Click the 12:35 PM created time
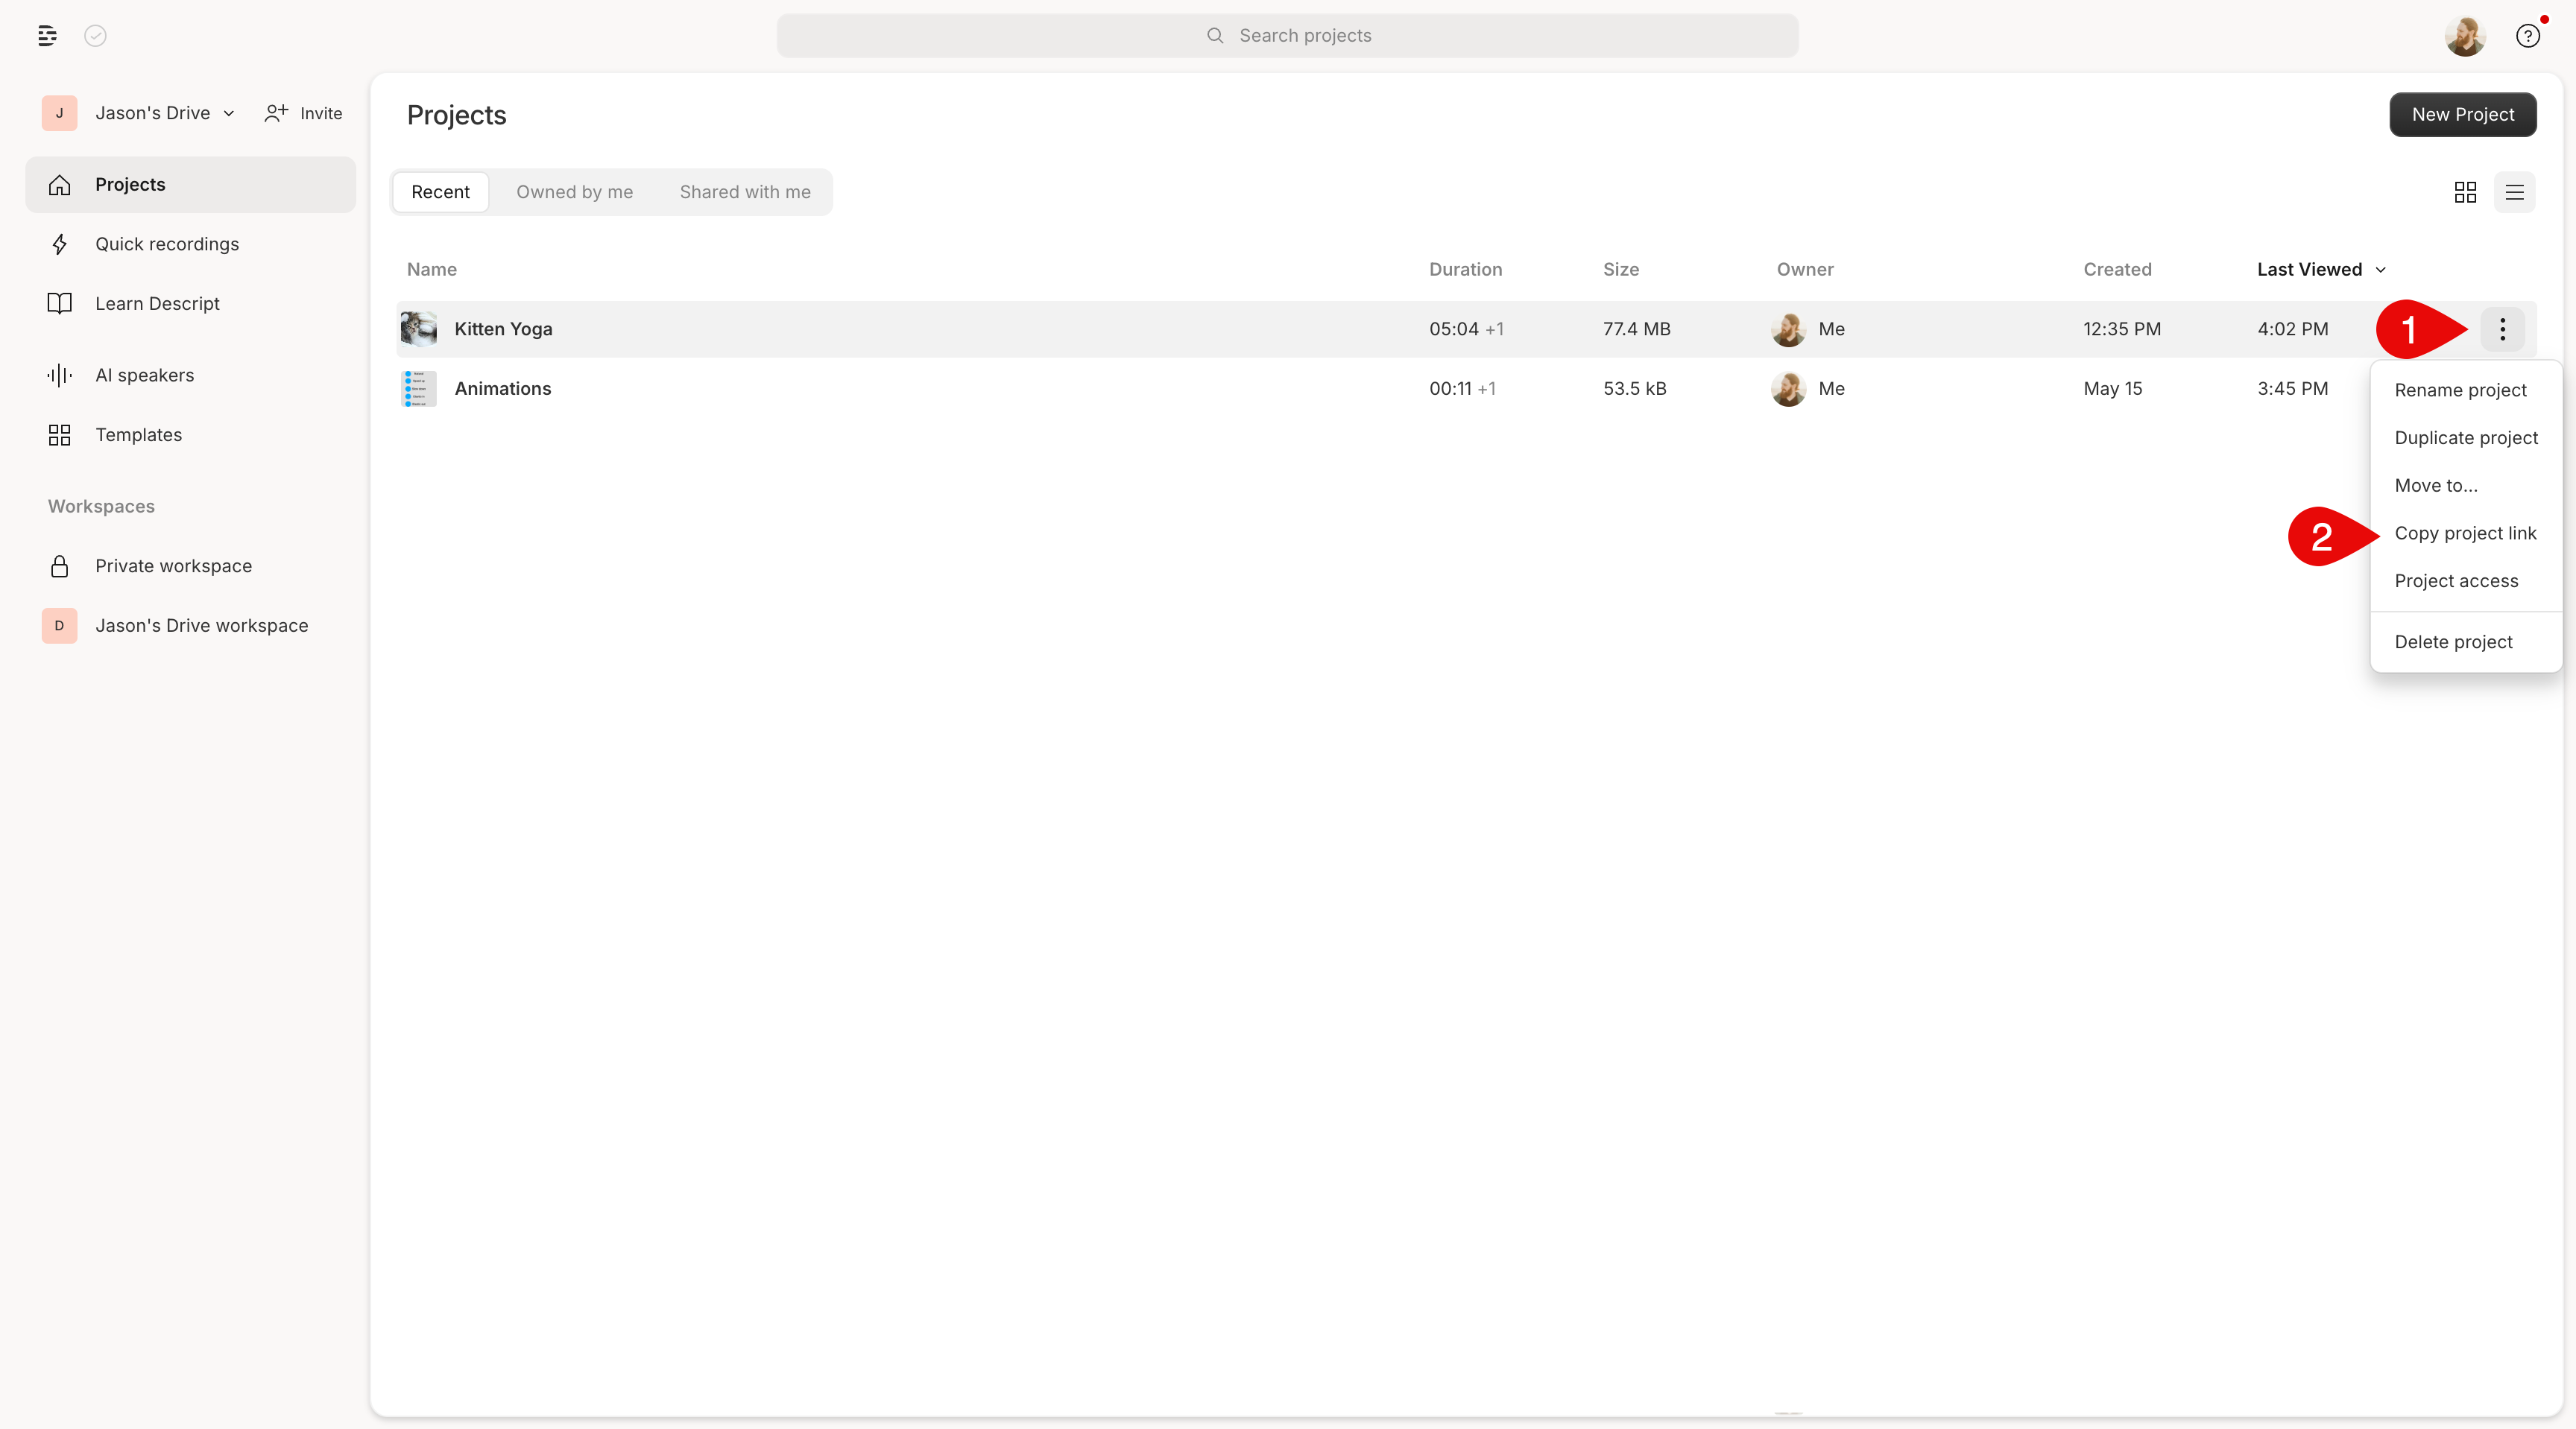Viewport: 2576px width, 1429px height. tap(2122, 330)
